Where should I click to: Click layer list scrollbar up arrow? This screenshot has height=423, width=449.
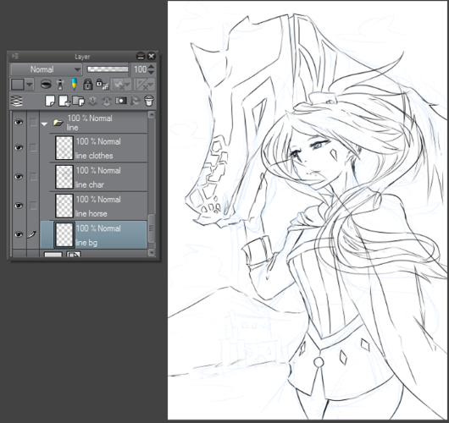tap(152, 115)
